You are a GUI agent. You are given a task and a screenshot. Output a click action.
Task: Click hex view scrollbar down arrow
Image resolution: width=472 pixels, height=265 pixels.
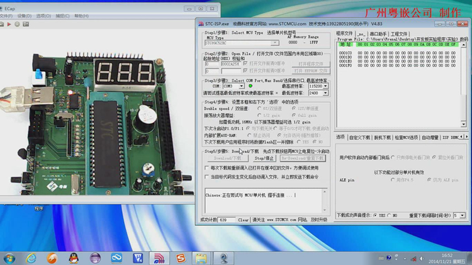click(464, 124)
